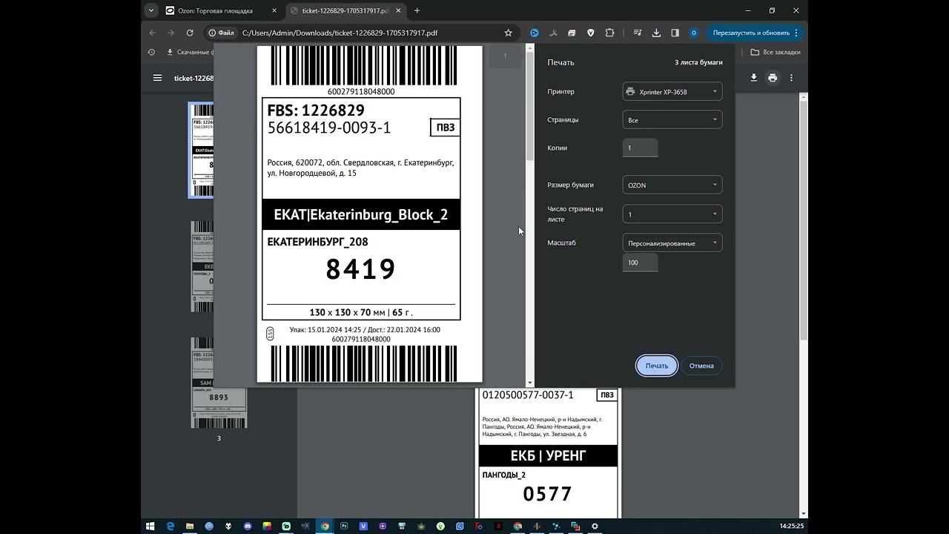This screenshot has width=949, height=534.
Task: Open File Explorer from taskbar
Action: (190, 526)
